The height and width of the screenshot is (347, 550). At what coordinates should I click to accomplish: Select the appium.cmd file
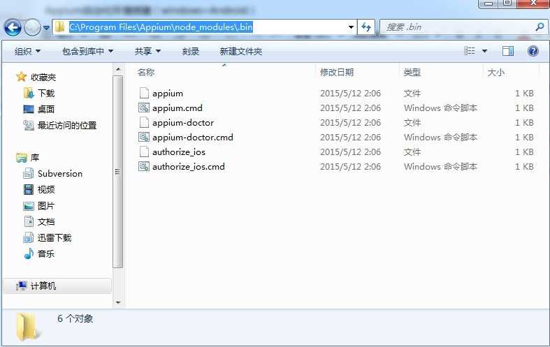(x=177, y=108)
